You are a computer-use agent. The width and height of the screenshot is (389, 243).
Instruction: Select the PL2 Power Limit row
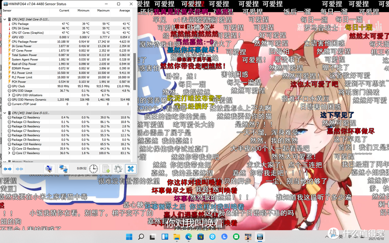[67, 77]
